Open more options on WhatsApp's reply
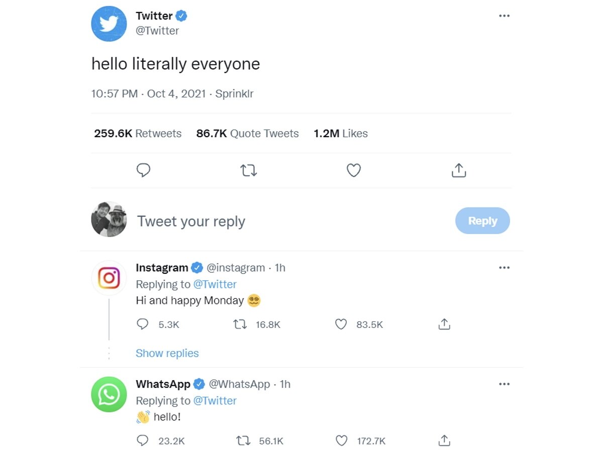The image size is (603, 452). pyautogui.click(x=504, y=384)
